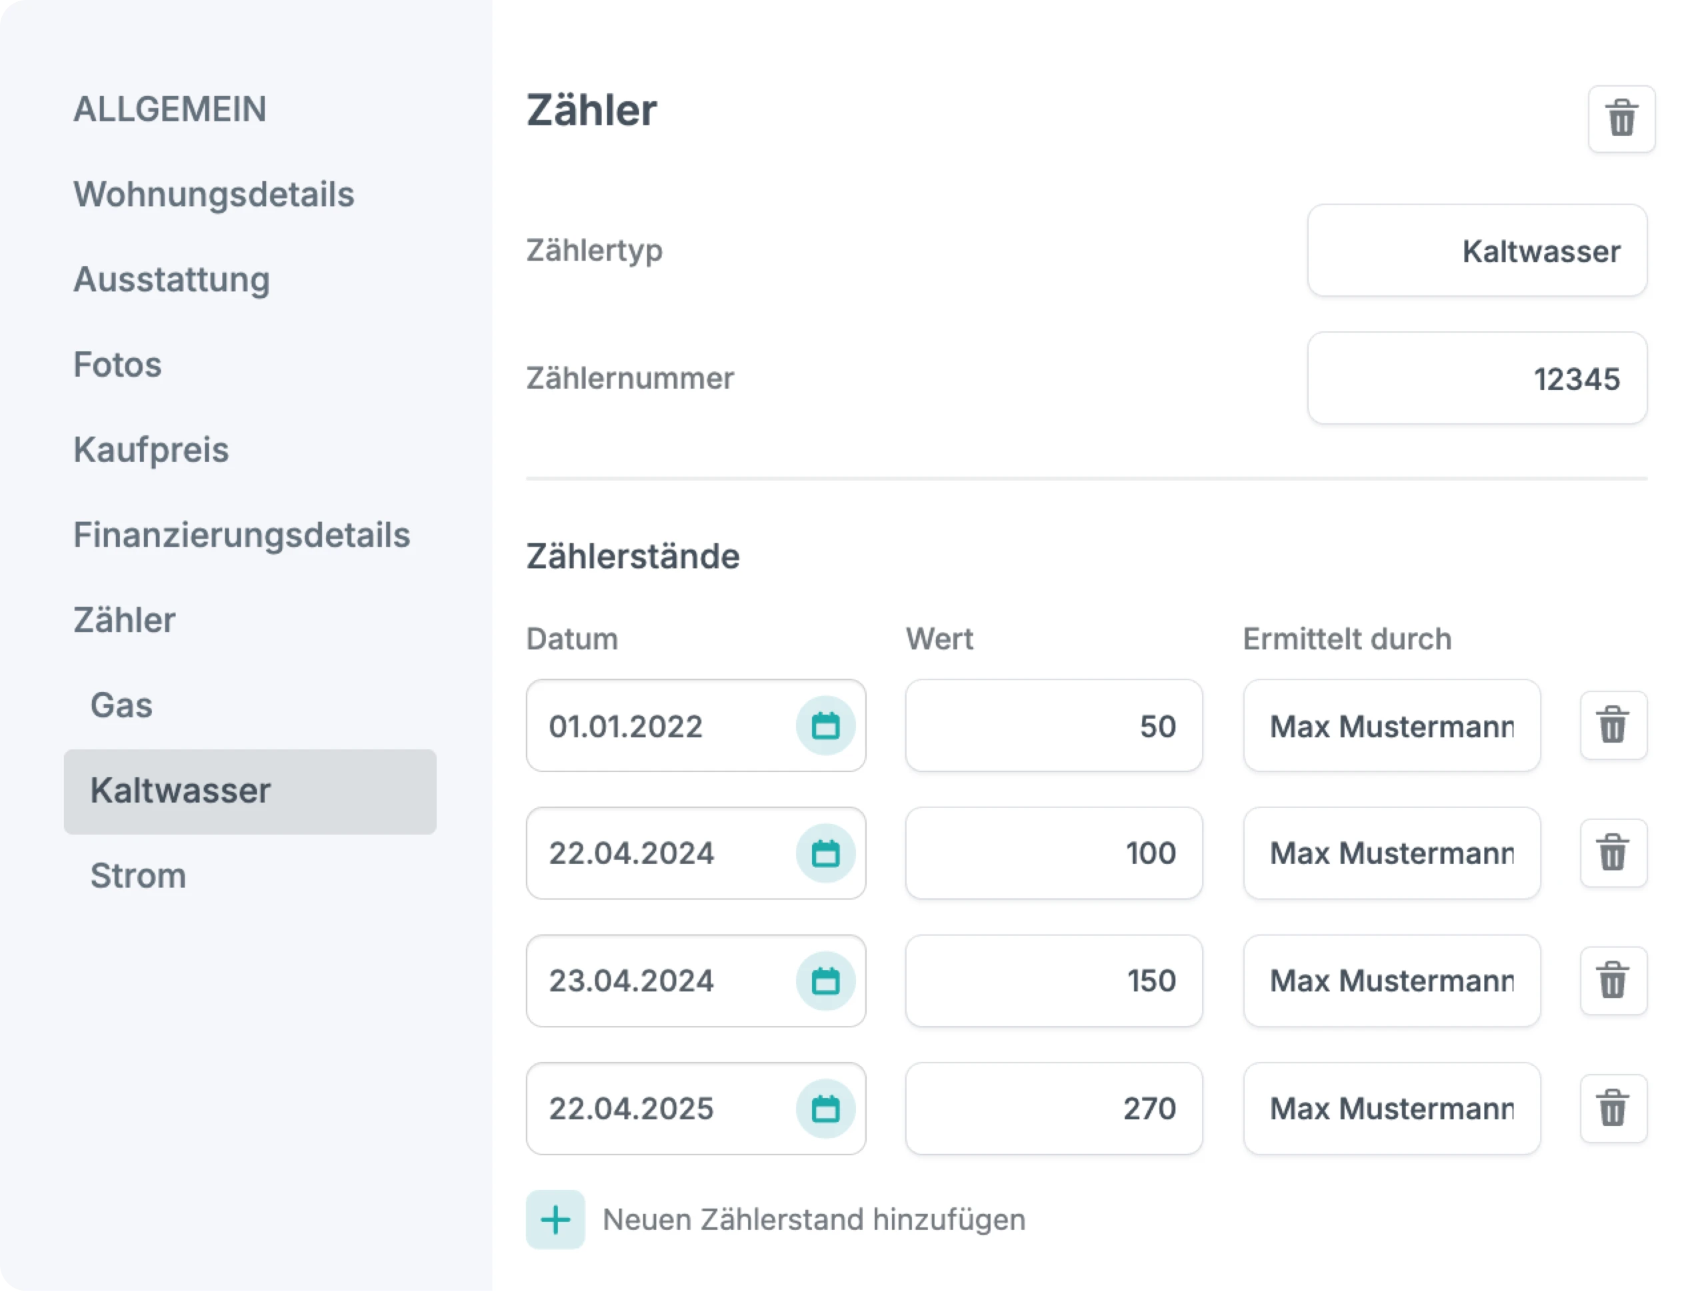This screenshot has width=1684, height=1292.
Task: Edit Ermittelt durch field in 22.04.2025 row
Action: click(x=1392, y=1108)
